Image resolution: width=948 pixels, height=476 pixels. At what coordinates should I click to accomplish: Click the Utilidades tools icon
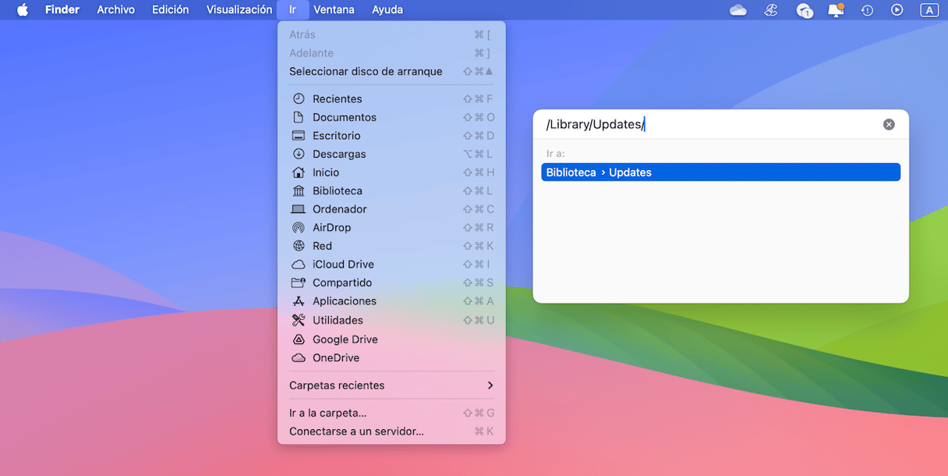point(298,320)
